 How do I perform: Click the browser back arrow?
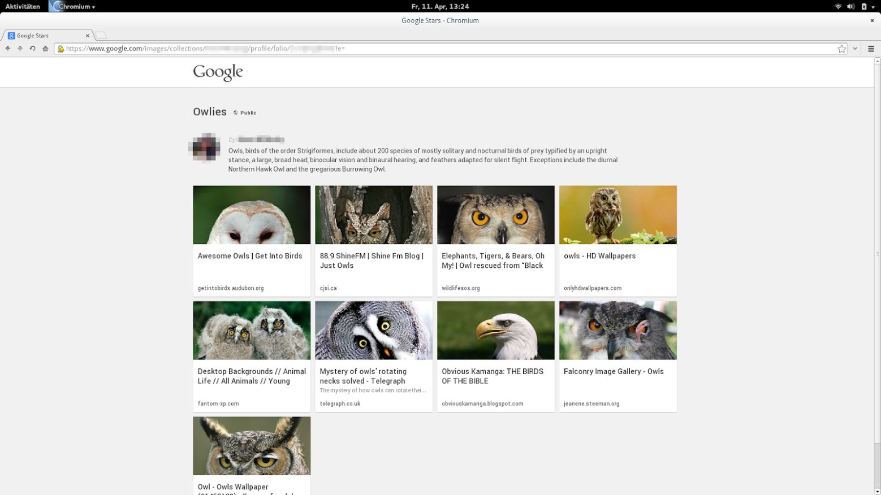point(8,49)
